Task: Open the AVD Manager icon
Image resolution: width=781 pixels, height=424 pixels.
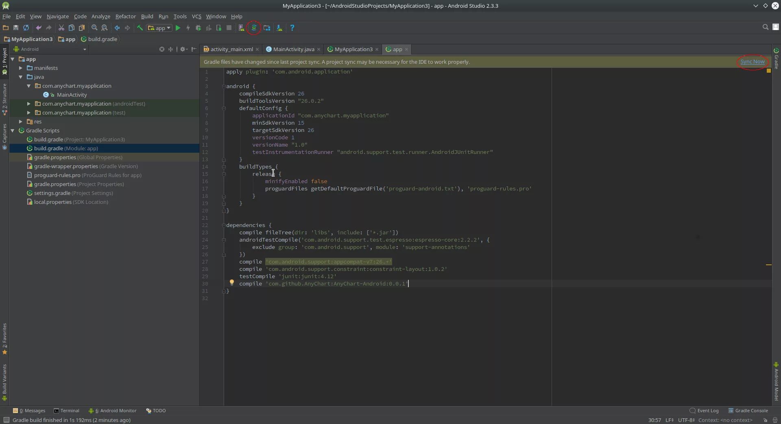Action: coord(241,28)
